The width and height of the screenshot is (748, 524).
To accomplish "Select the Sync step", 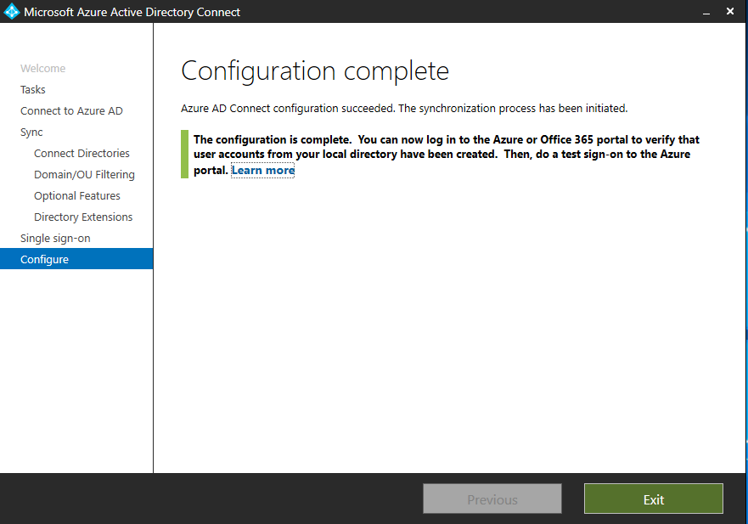I will (31, 132).
